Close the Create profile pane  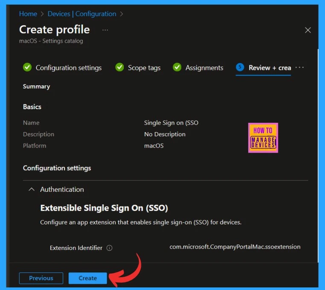[x=308, y=30]
